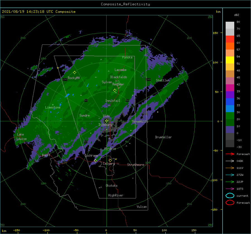Click the Lacombe town label

[120, 70]
